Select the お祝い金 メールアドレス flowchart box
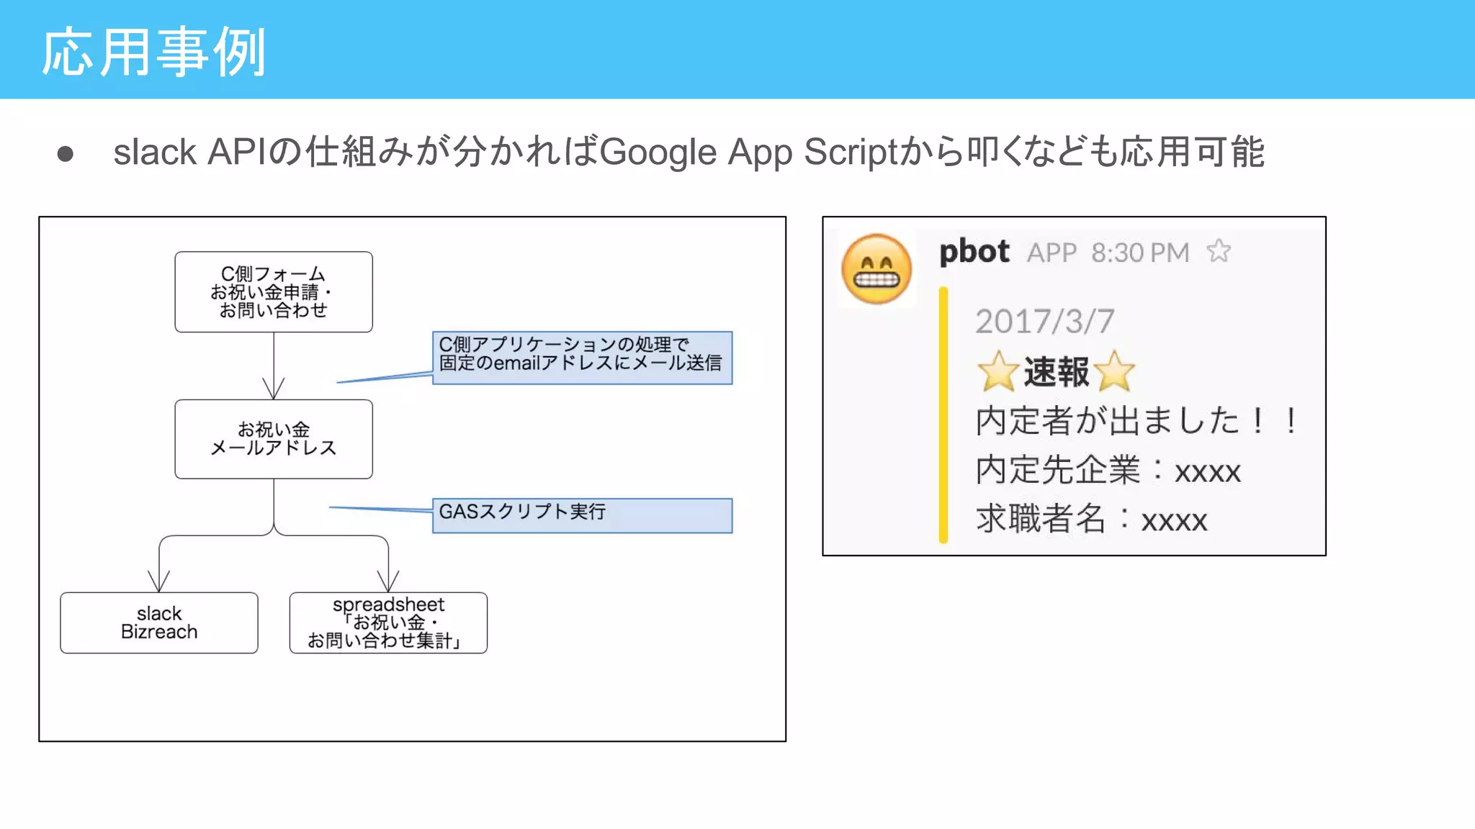 click(x=274, y=439)
